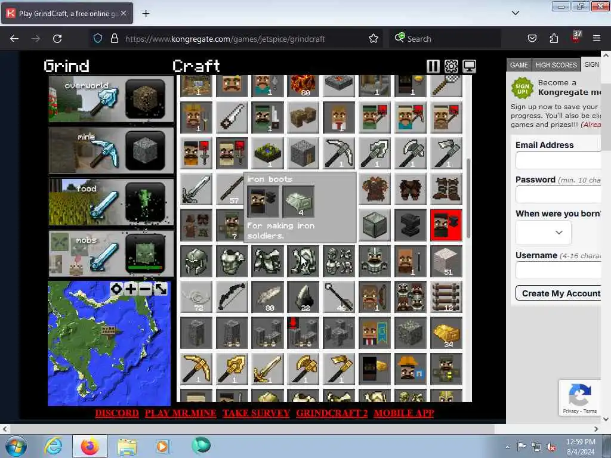
Task: Go back to previous page
Action: tap(14, 39)
